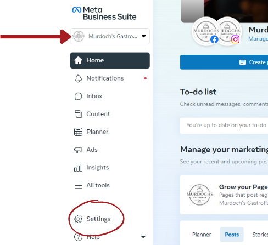Click the Create post button
This screenshot has width=268, height=245.
click(x=224, y=62)
